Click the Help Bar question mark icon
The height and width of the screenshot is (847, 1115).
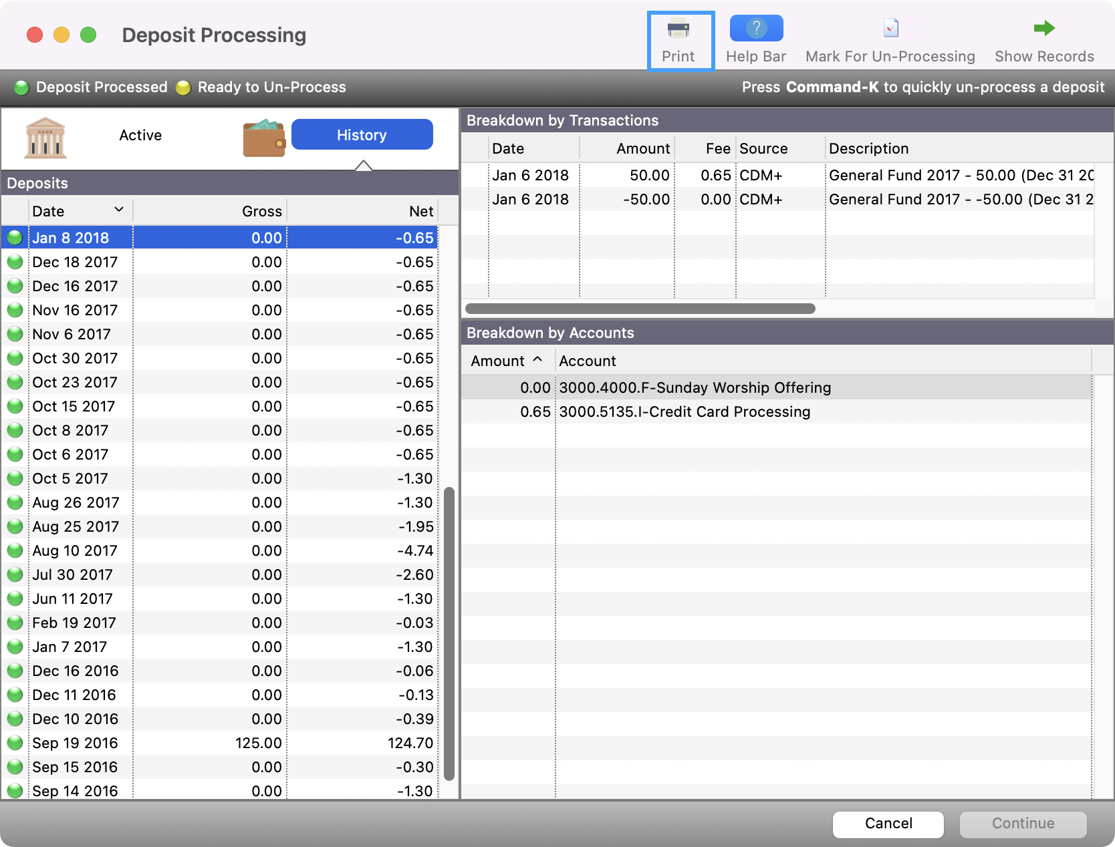(x=755, y=28)
